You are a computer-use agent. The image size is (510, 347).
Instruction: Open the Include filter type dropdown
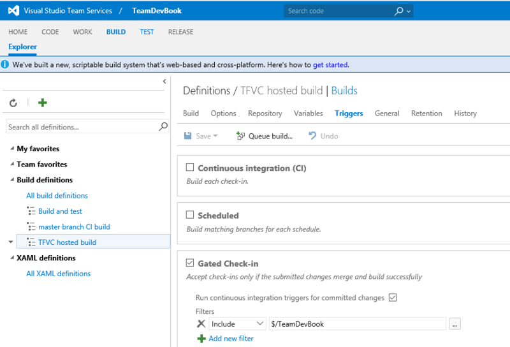pos(237,323)
